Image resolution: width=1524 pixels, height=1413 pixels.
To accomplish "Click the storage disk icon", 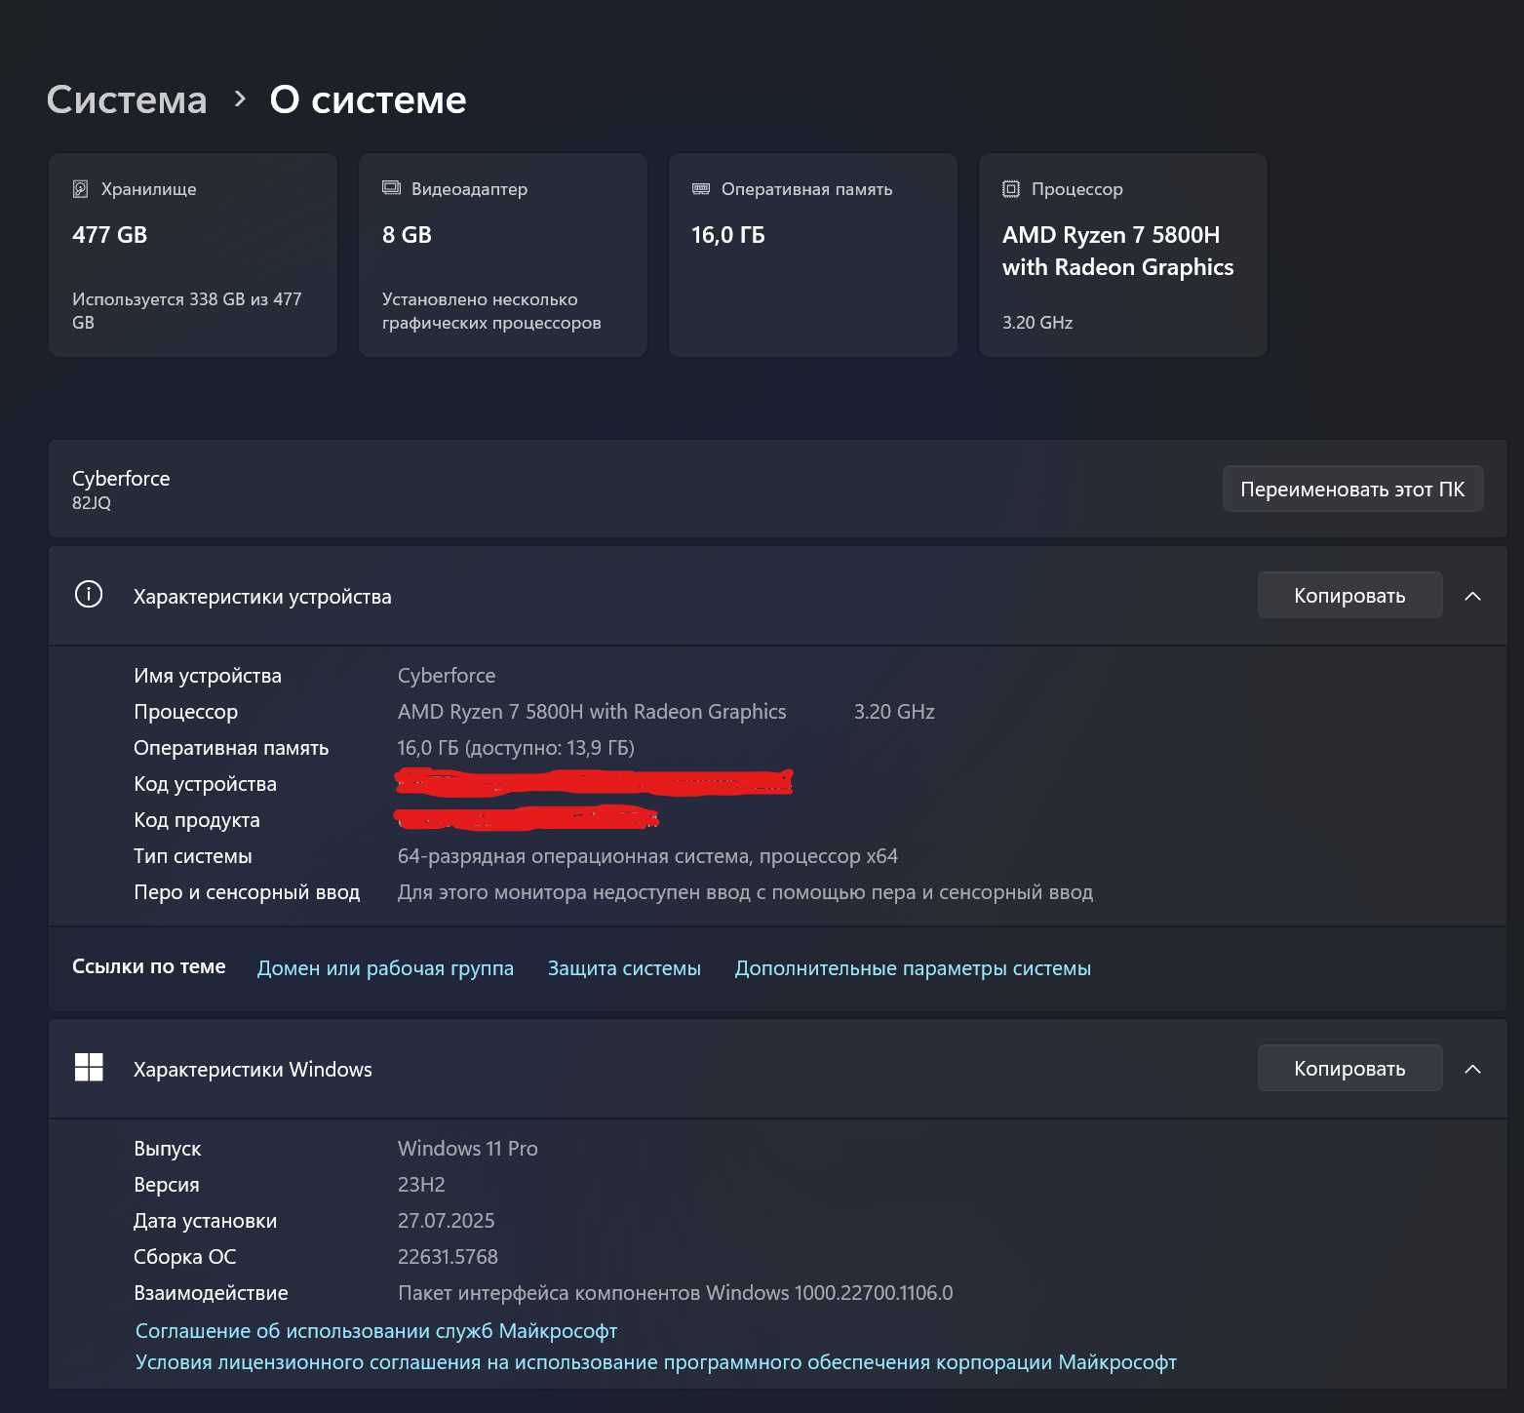I will click(x=80, y=189).
